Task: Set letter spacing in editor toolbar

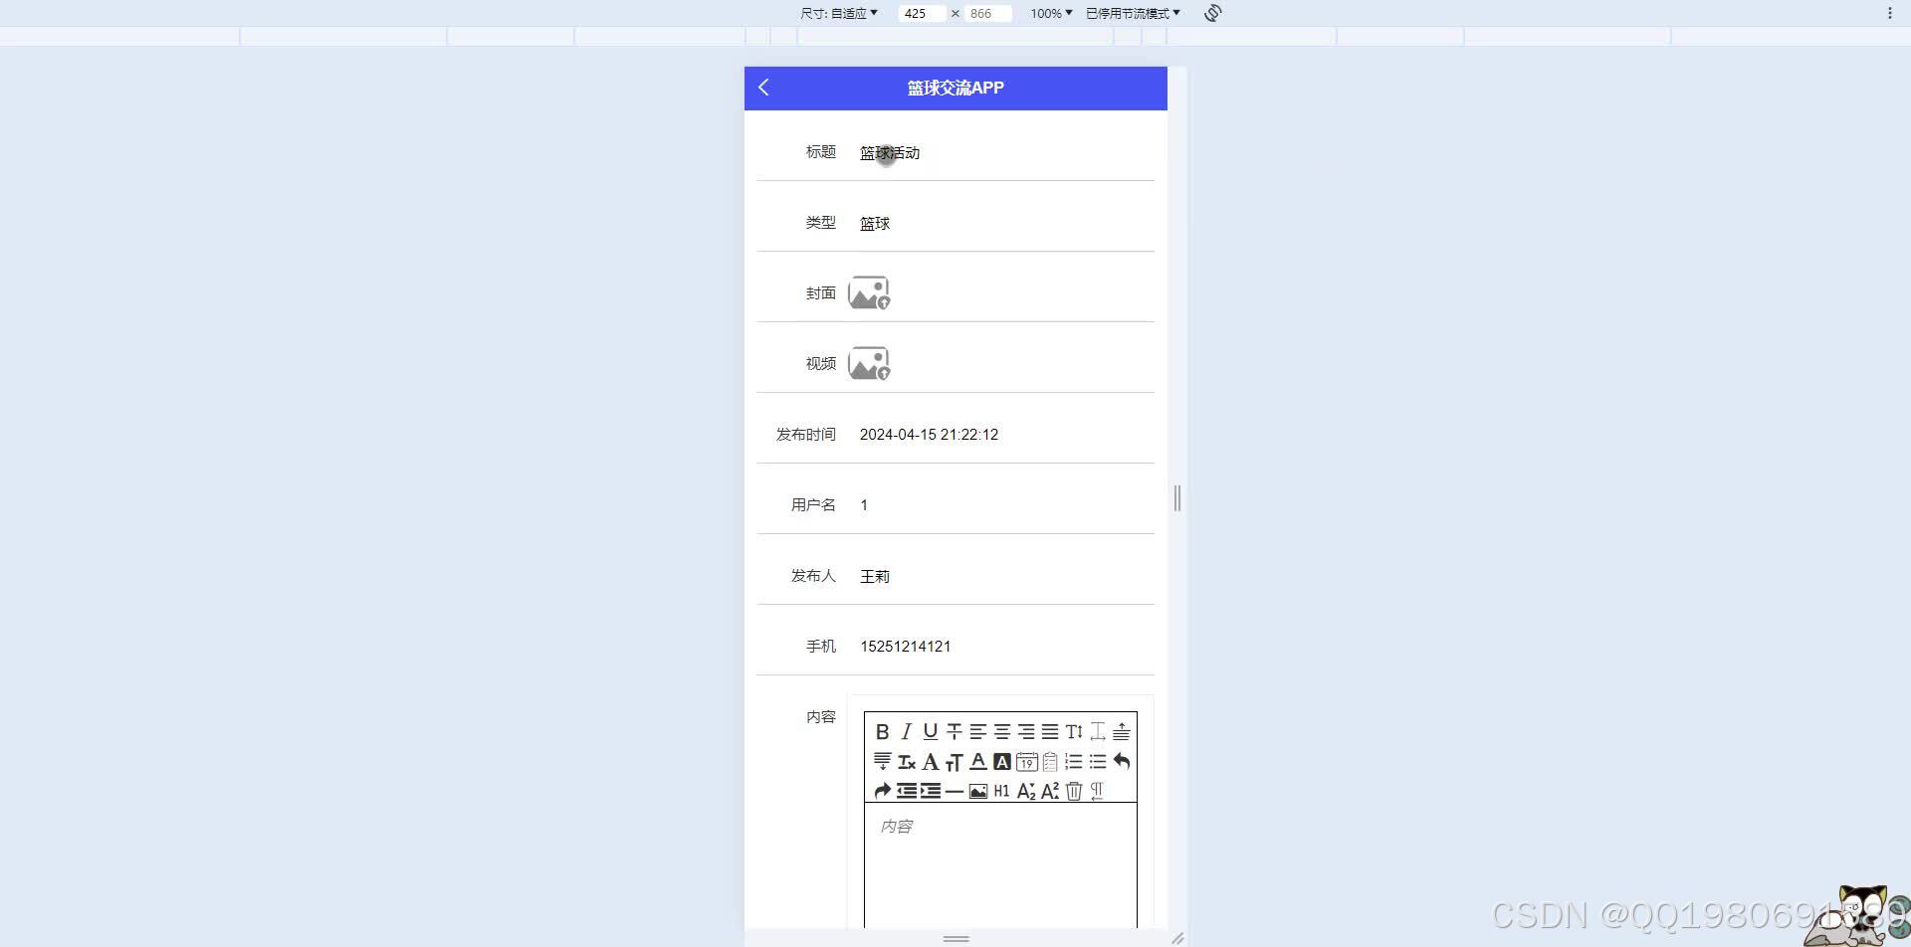Action: click(x=1097, y=732)
